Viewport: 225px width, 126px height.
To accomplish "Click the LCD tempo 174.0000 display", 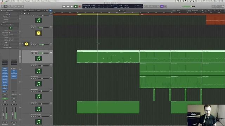I will pos(113,6).
